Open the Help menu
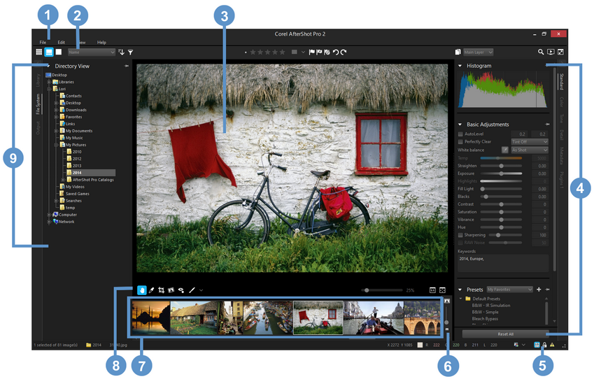The width and height of the screenshot is (594, 379). click(101, 43)
